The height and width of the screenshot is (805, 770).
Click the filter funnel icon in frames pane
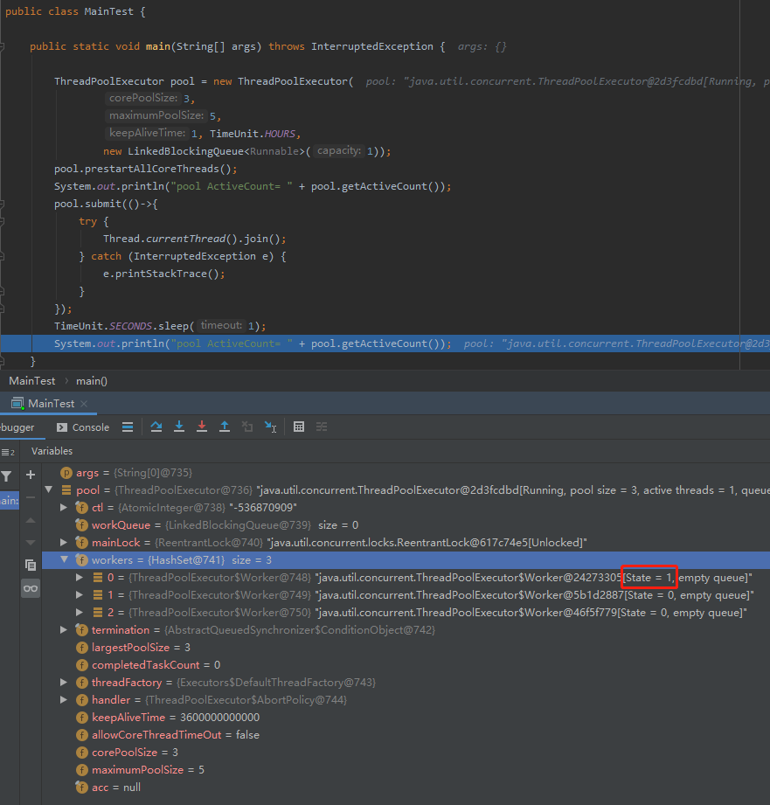click(x=6, y=476)
